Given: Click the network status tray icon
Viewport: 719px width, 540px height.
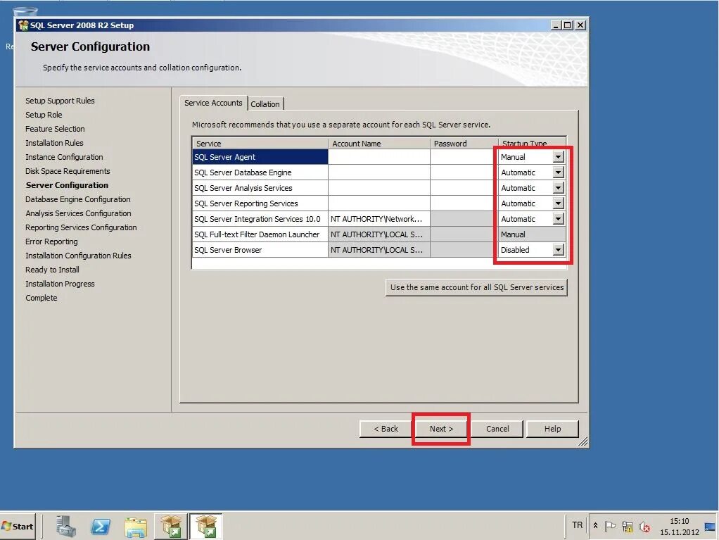Looking at the screenshot, I should 628,527.
